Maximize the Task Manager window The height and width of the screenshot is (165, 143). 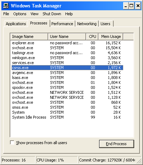(131, 6)
